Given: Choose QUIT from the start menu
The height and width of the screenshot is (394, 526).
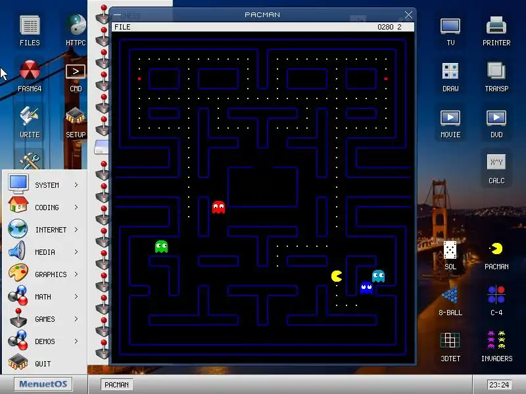Looking at the screenshot, I should coord(43,364).
